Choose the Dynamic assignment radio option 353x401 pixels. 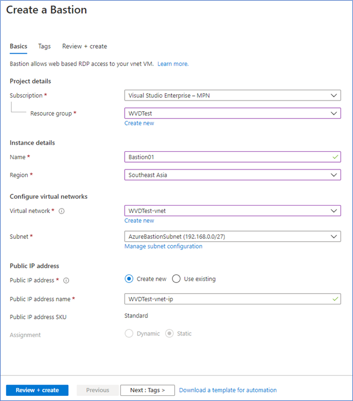[x=129, y=333]
